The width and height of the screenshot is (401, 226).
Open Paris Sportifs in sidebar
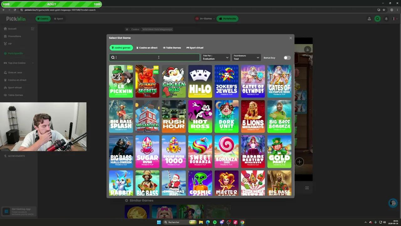13,53
